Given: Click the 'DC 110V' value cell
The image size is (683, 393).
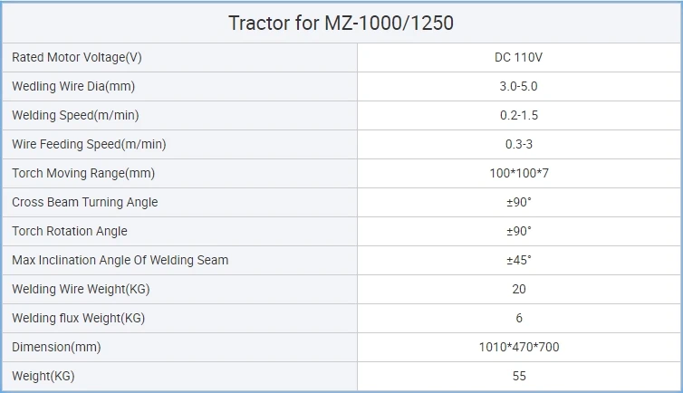Looking at the screenshot, I should pyautogui.click(x=519, y=57).
